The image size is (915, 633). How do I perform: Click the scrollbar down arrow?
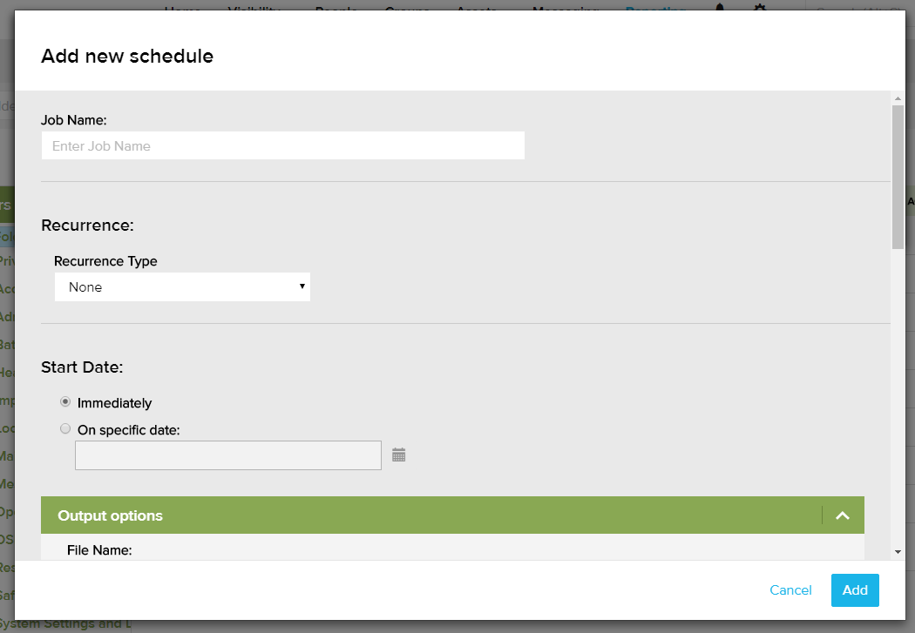898,551
